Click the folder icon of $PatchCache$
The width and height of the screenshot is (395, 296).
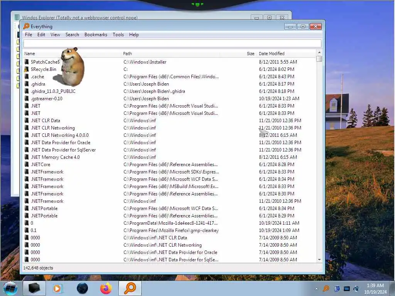click(x=27, y=62)
